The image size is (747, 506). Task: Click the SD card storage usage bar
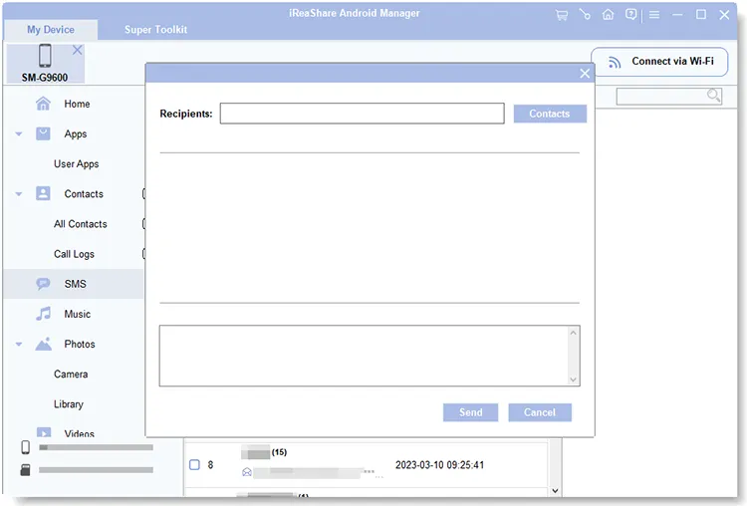(x=96, y=470)
